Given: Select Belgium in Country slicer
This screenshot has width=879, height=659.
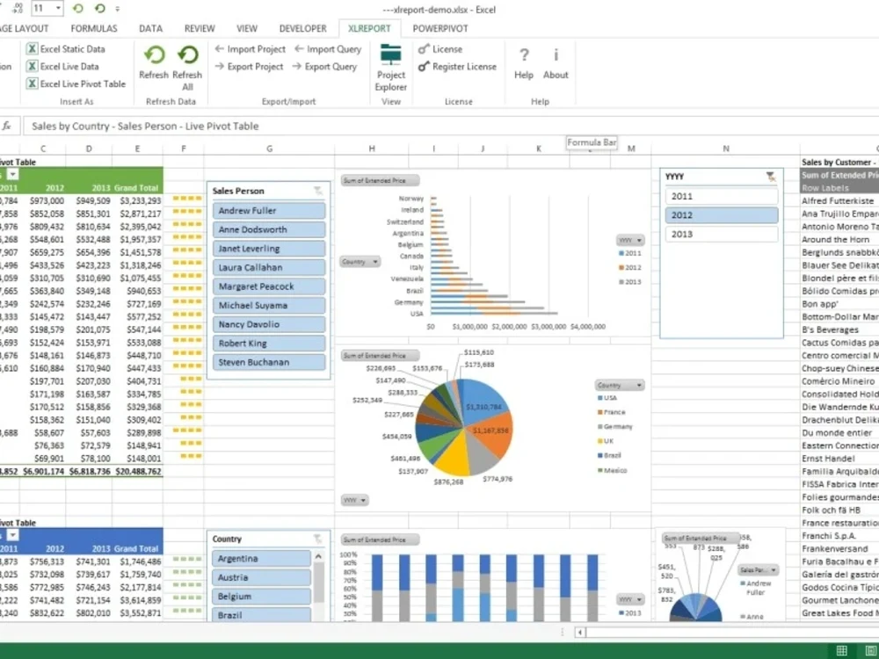Looking at the screenshot, I should click(x=261, y=597).
